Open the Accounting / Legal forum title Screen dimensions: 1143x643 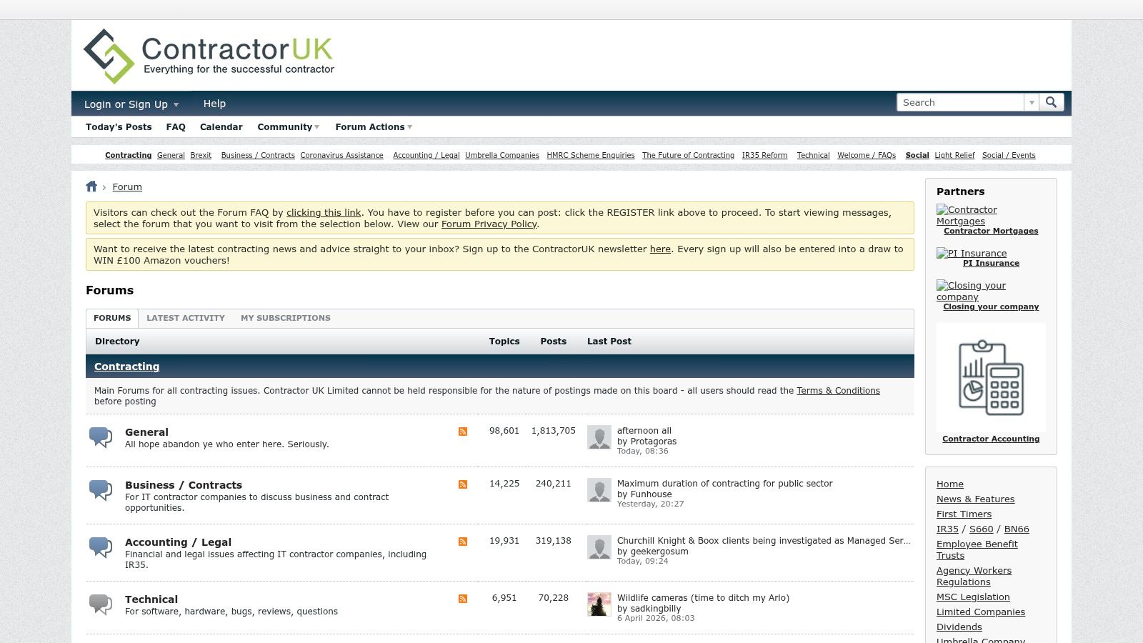click(x=178, y=542)
